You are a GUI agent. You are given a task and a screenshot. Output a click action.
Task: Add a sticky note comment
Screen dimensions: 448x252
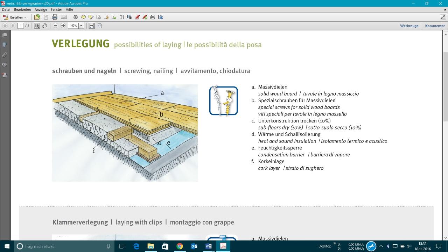tap(83, 17)
